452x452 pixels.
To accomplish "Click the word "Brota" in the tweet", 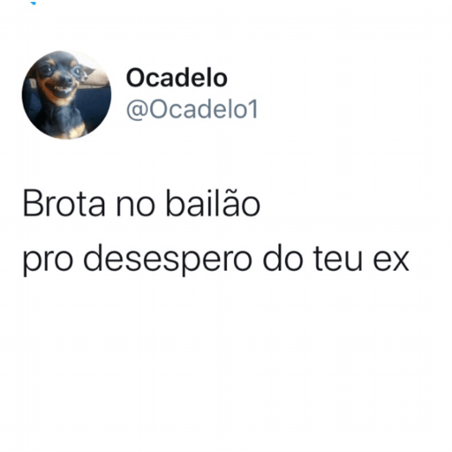I will pyautogui.click(x=64, y=203).
